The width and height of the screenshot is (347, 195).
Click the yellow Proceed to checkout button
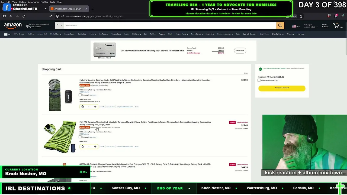pyautogui.click(x=282, y=88)
